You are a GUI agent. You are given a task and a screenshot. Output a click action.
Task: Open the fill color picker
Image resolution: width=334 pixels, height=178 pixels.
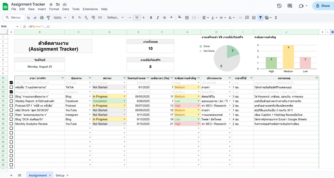180,18
